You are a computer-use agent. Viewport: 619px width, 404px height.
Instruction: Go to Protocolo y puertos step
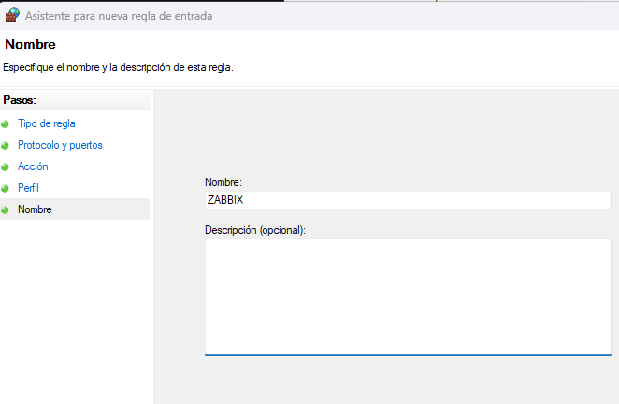tap(60, 145)
